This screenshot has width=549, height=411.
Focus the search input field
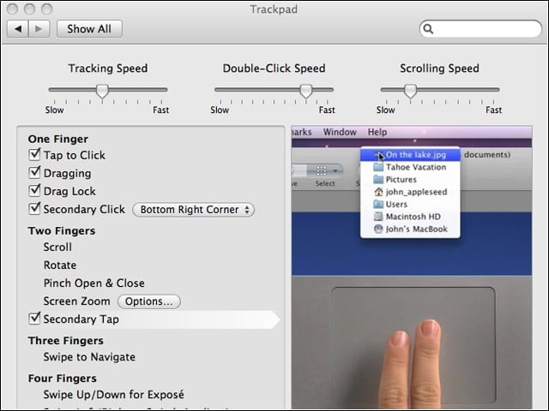click(480, 29)
